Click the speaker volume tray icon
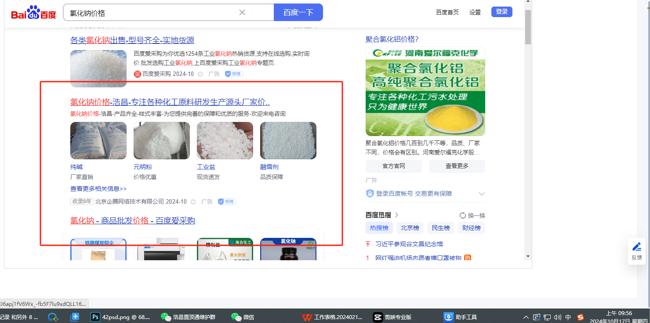Viewport: 650px width, 323px height. (x=558, y=317)
